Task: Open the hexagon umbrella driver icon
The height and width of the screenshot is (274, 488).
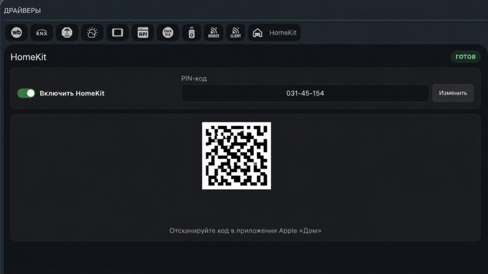Action: 67,32
